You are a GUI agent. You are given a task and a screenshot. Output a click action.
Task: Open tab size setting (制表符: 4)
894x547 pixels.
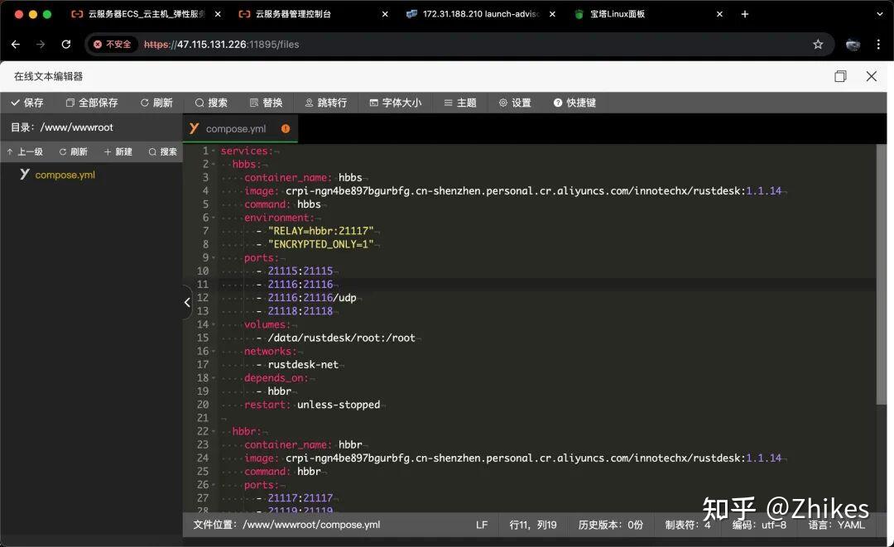(x=687, y=525)
